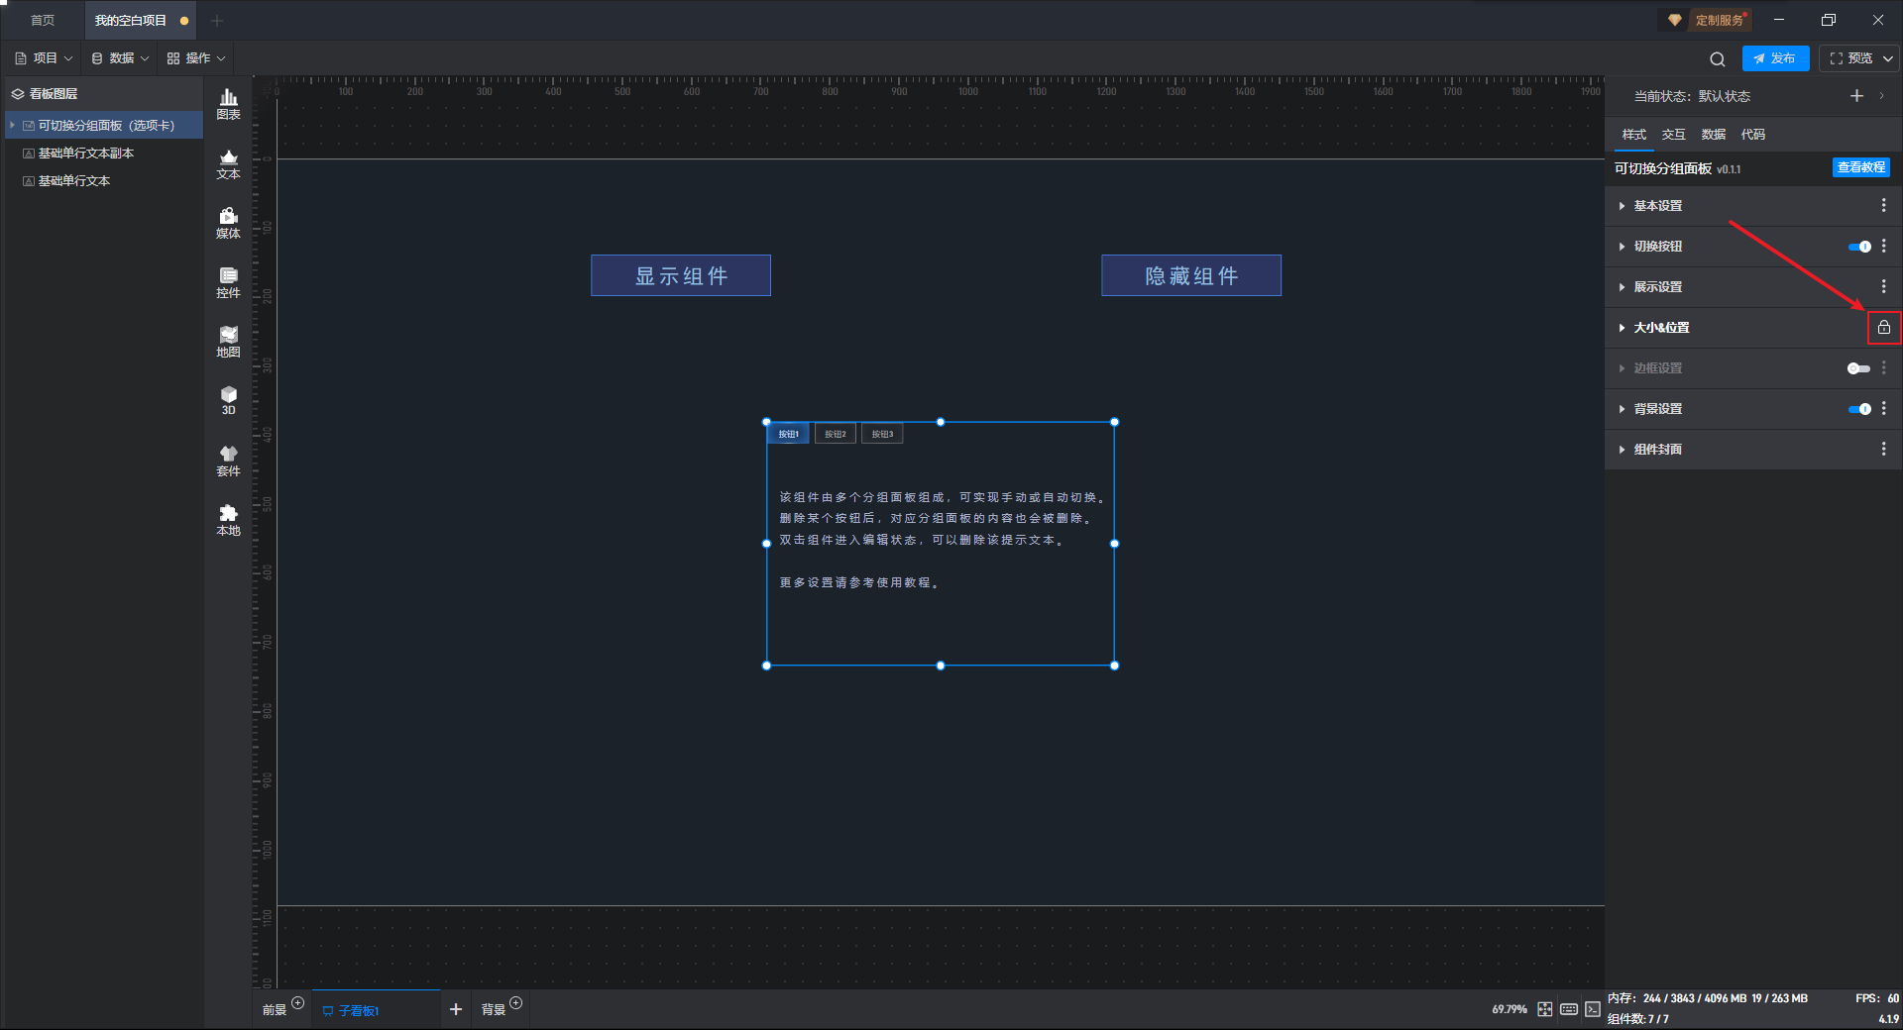Switch to the 交互 tab
The height and width of the screenshot is (1030, 1903).
click(1674, 135)
